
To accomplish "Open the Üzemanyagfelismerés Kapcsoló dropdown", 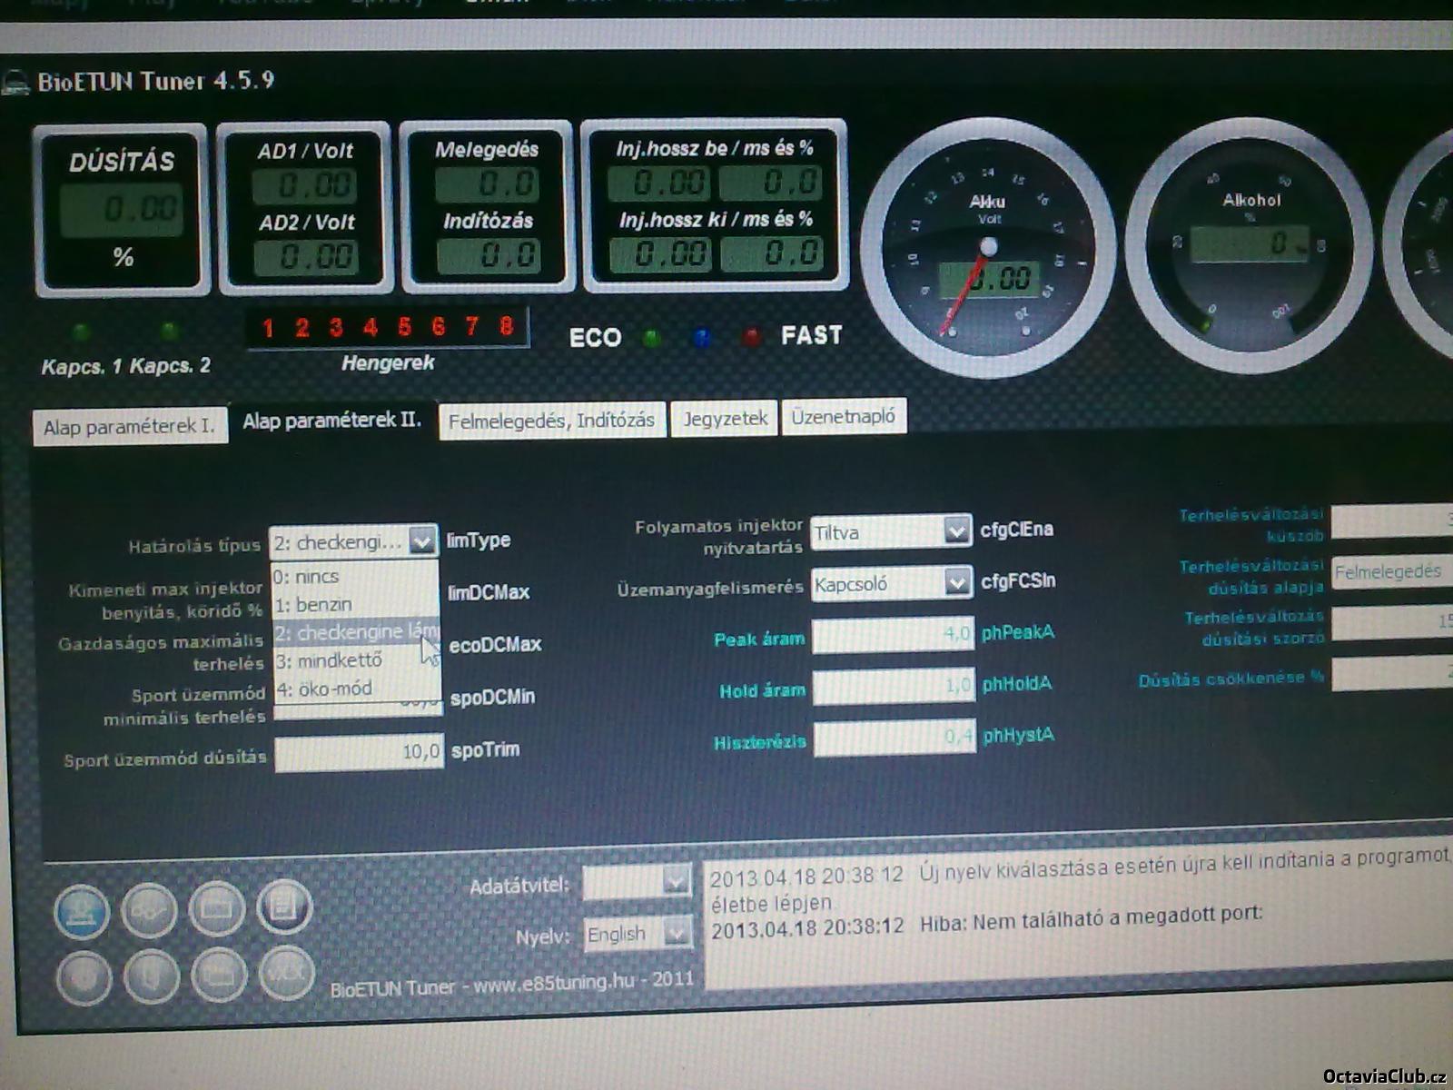I will click(955, 582).
